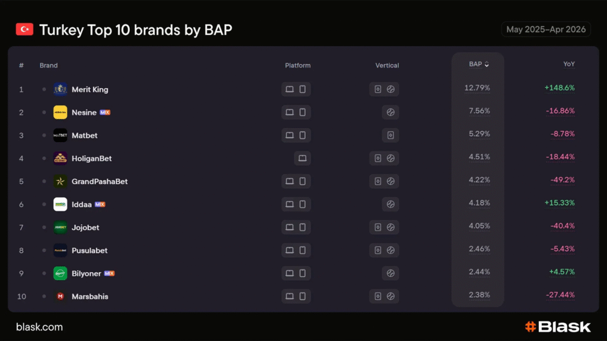This screenshot has height=341, width=607.
Task: Select the Pusulabet brand name
Action: 90,250
